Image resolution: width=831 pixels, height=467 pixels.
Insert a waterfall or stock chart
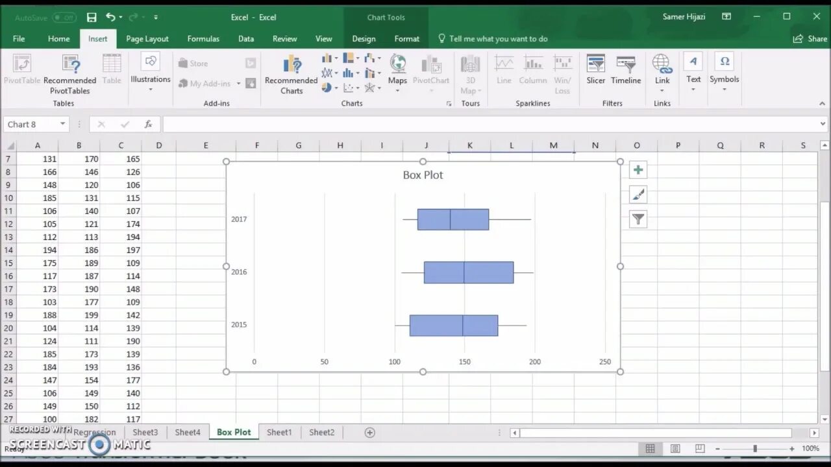point(373,58)
